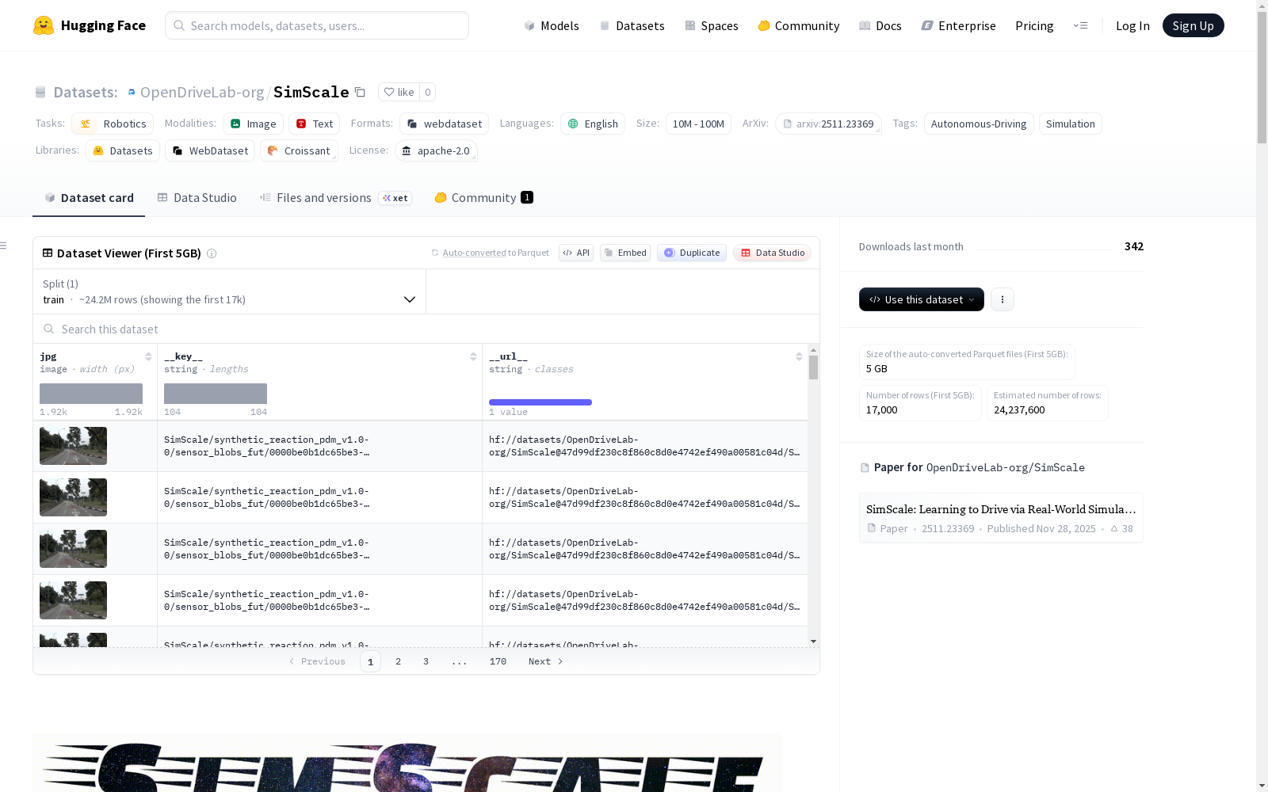Image resolution: width=1268 pixels, height=792 pixels.
Task: Switch to the Data Studio tab
Action: click(197, 198)
